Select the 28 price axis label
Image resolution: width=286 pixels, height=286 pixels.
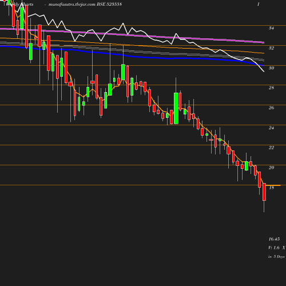(271, 88)
